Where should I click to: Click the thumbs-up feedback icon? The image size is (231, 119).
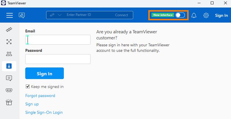[22, 15]
